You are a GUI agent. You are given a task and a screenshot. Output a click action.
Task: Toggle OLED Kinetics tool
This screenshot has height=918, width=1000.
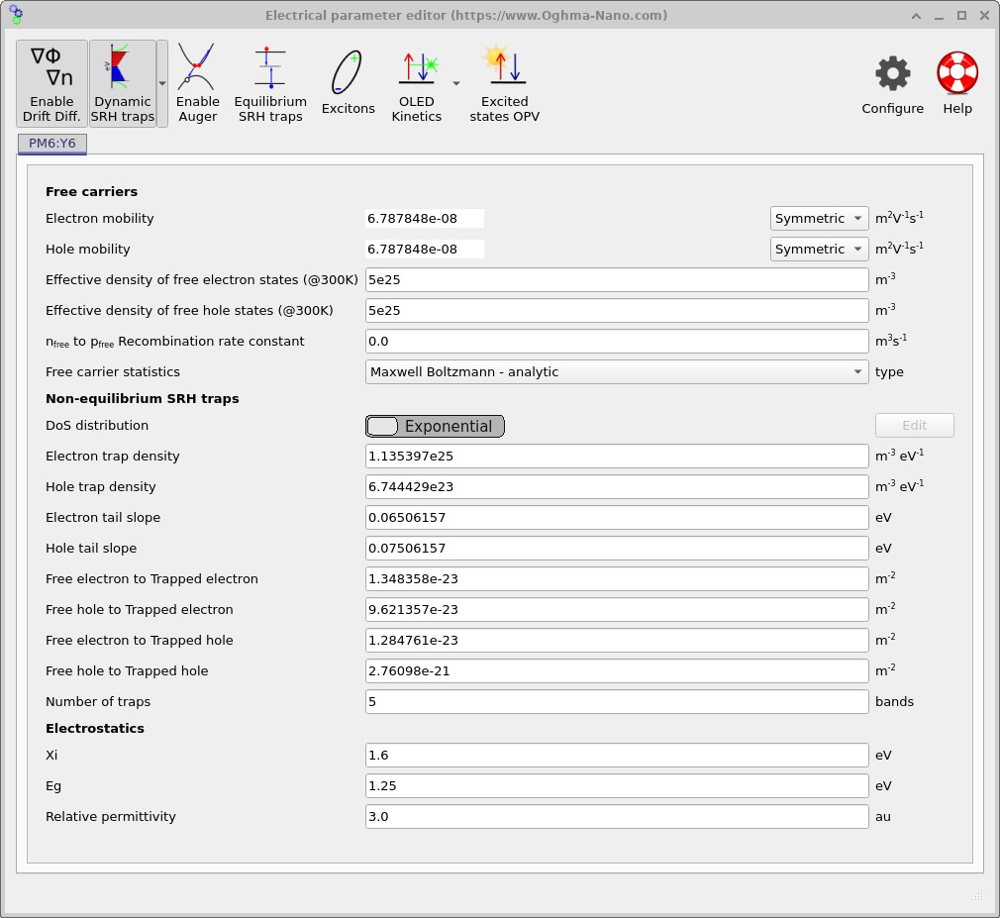417,83
